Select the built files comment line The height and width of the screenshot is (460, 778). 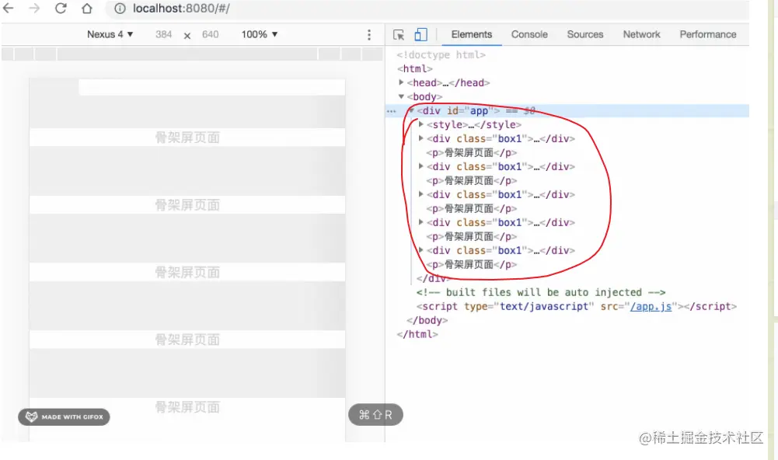[x=541, y=292]
